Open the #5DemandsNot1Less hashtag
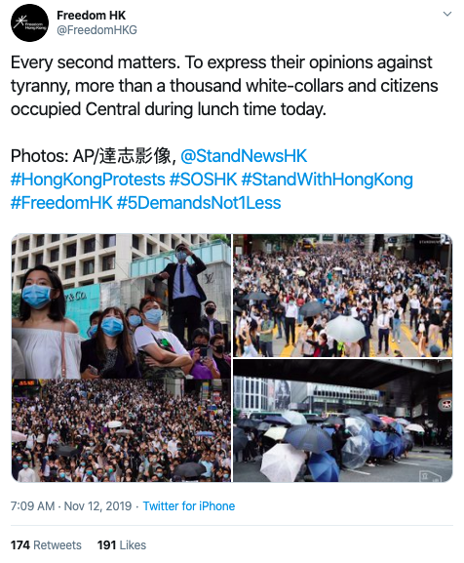 tap(199, 203)
